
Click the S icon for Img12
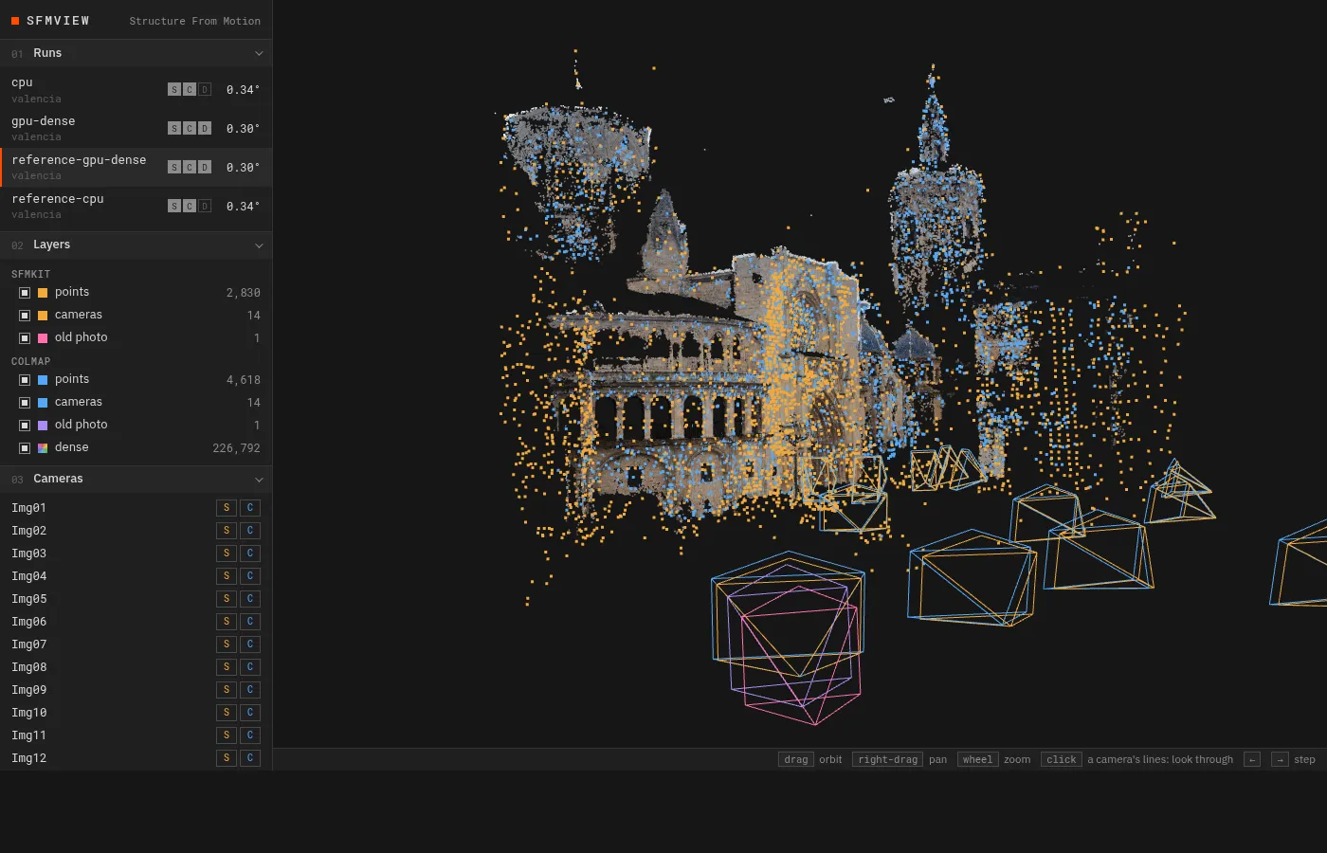coord(227,758)
